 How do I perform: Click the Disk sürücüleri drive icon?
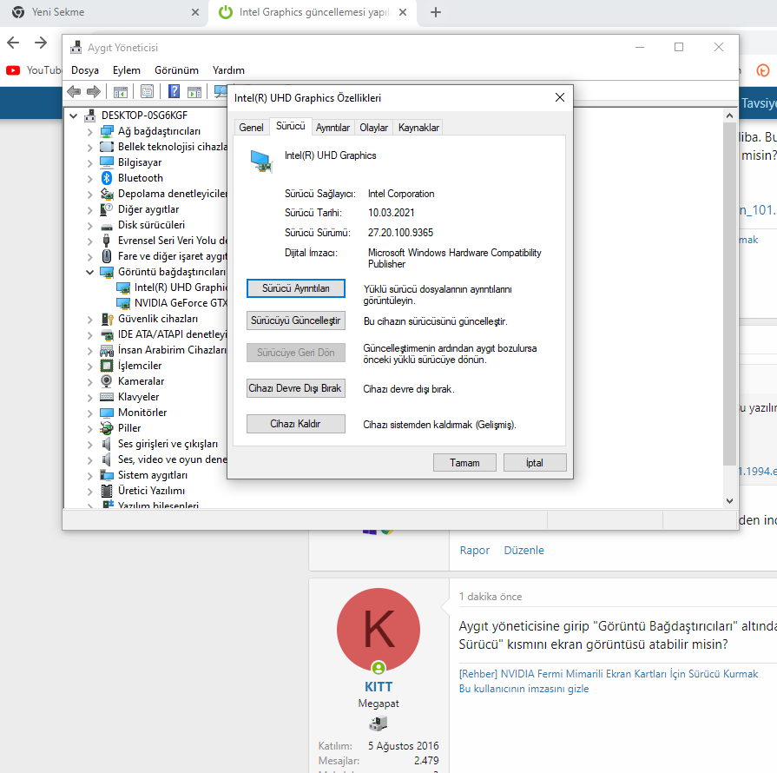click(x=107, y=226)
